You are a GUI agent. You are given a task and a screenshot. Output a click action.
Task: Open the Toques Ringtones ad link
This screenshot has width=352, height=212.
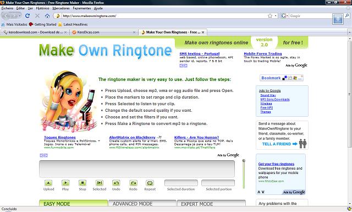pos(60,137)
